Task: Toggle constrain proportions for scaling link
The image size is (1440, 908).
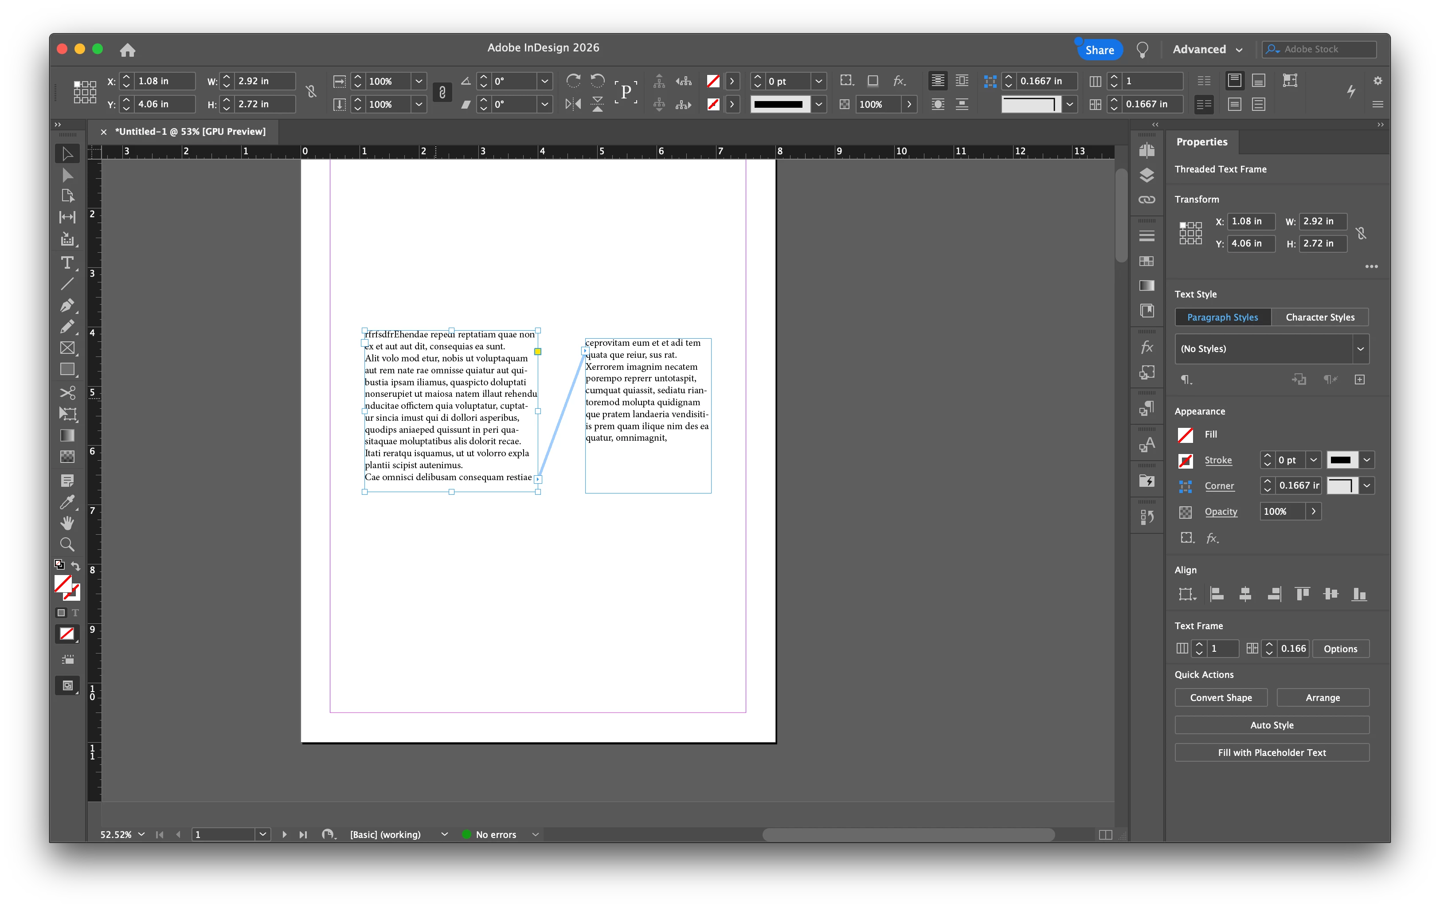Action: (x=442, y=92)
